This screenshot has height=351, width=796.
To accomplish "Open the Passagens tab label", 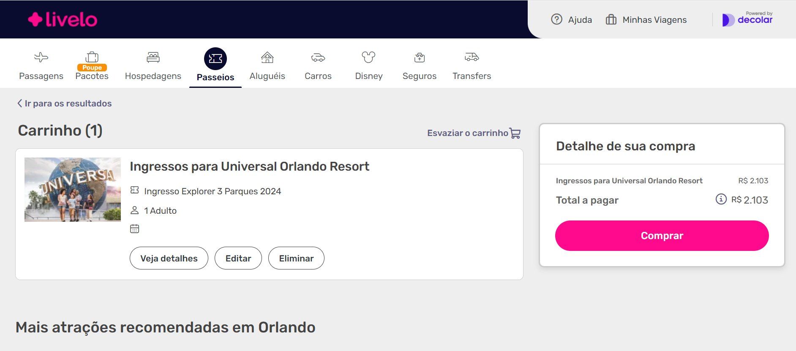I will click(x=41, y=76).
